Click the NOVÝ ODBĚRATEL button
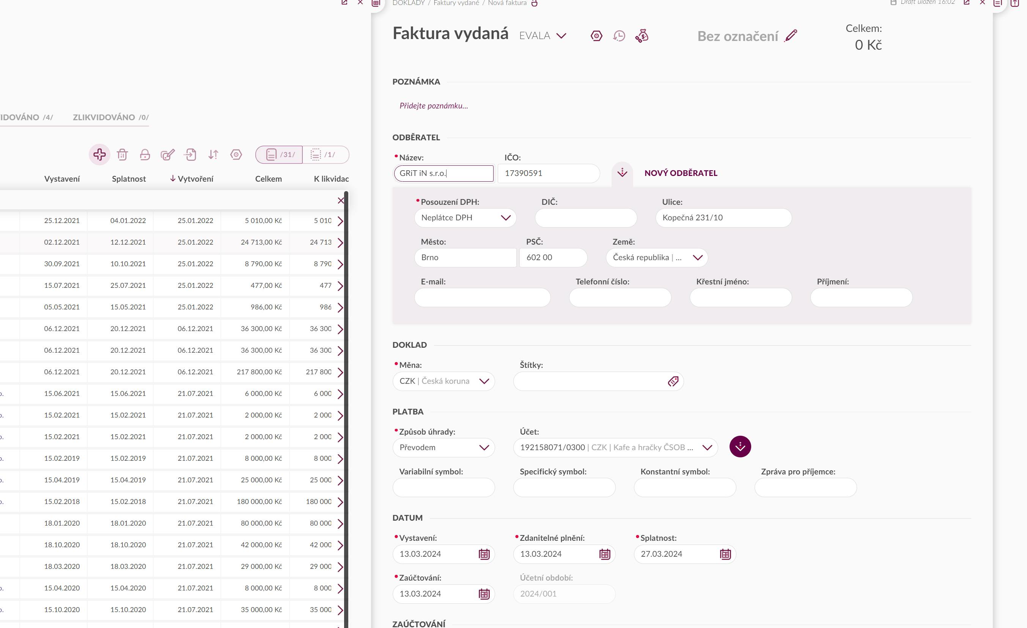The height and width of the screenshot is (628, 1027). tap(681, 173)
